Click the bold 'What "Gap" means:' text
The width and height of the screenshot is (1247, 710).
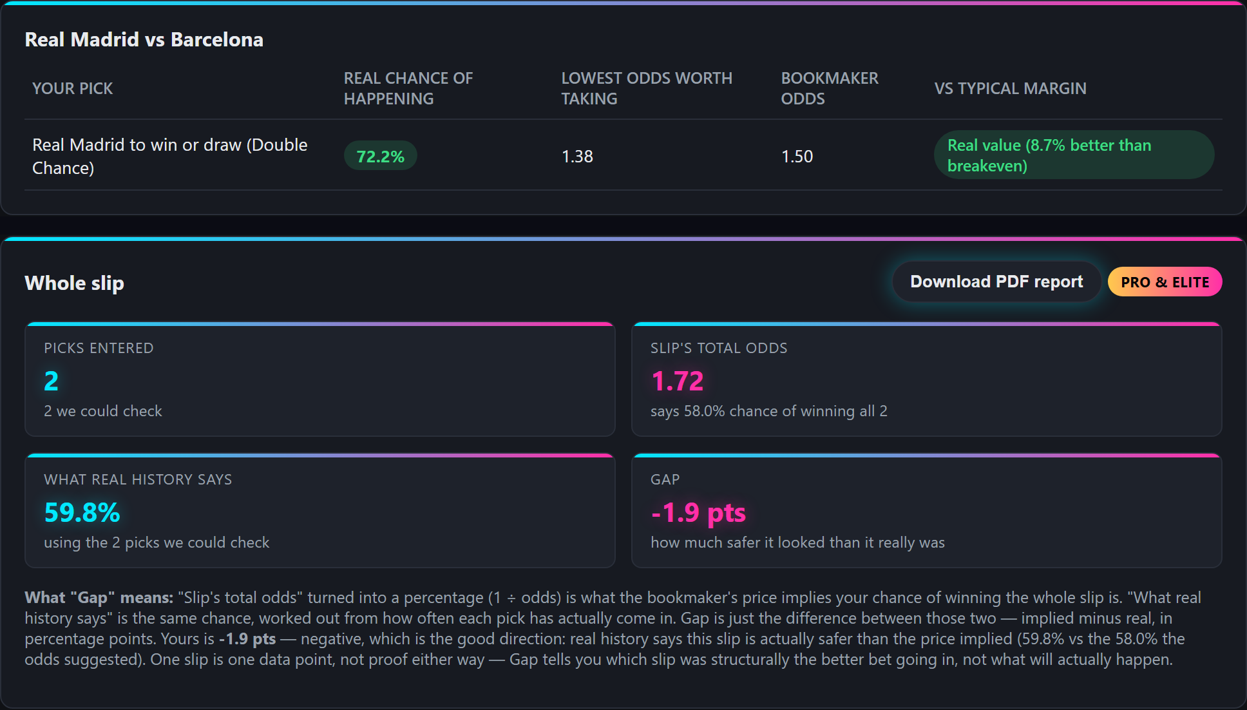click(x=99, y=597)
